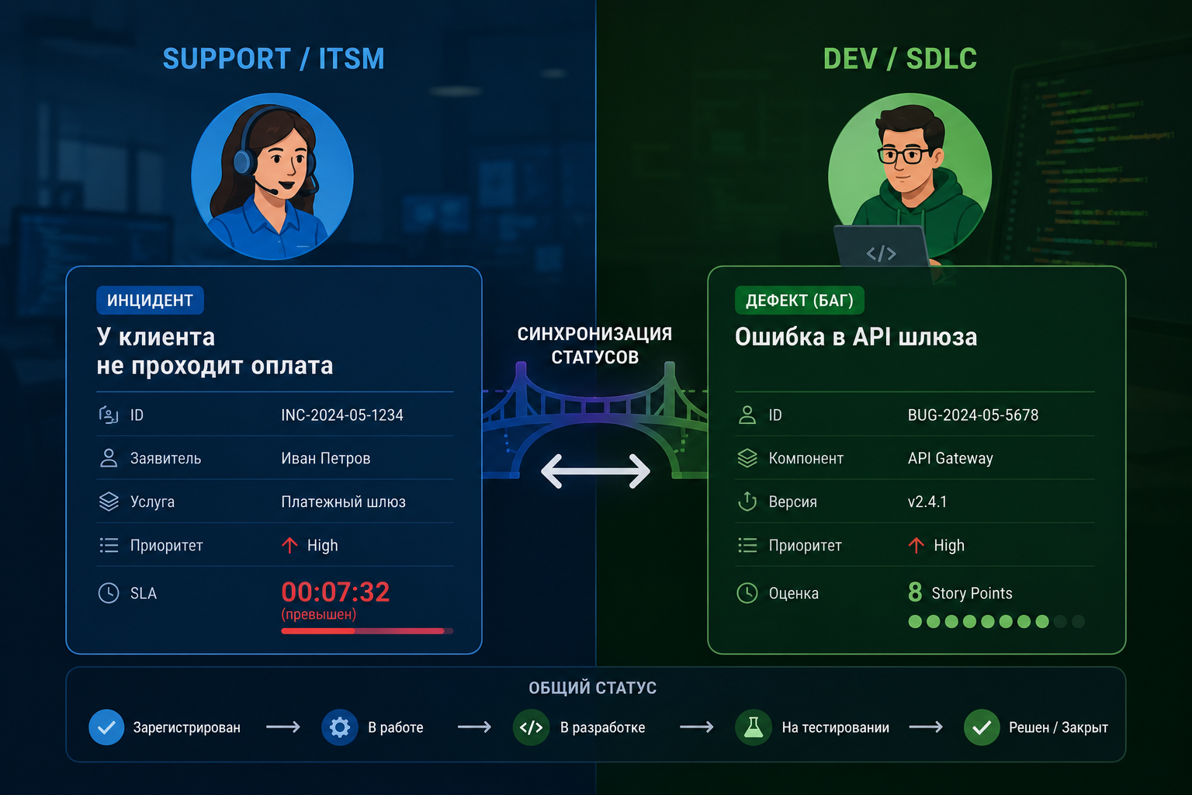Click the support agent avatar
The height and width of the screenshot is (795, 1192).
coord(272,176)
